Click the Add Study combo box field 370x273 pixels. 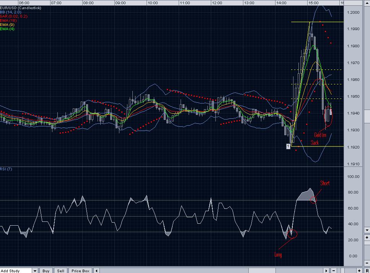click(16, 270)
